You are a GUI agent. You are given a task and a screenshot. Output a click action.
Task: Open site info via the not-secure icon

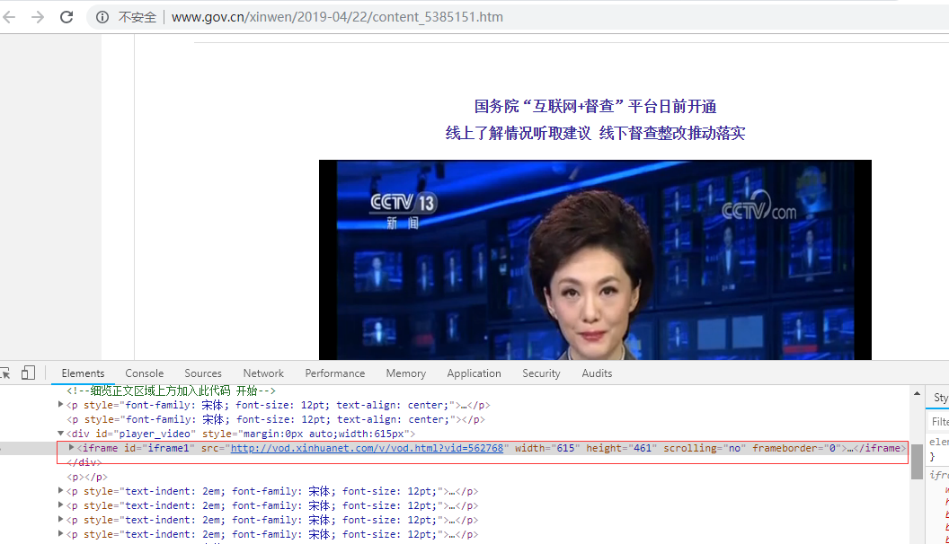tap(102, 17)
